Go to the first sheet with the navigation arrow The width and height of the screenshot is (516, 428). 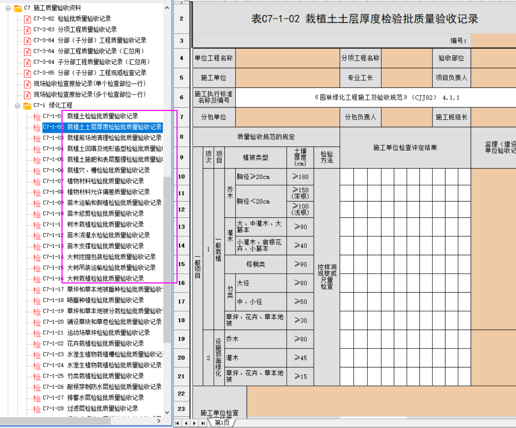click(178, 423)
